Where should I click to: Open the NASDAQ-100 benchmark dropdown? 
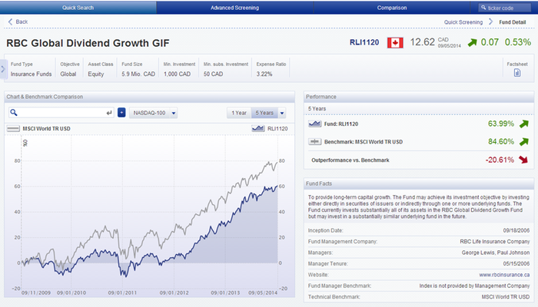[x=155, y=113]
